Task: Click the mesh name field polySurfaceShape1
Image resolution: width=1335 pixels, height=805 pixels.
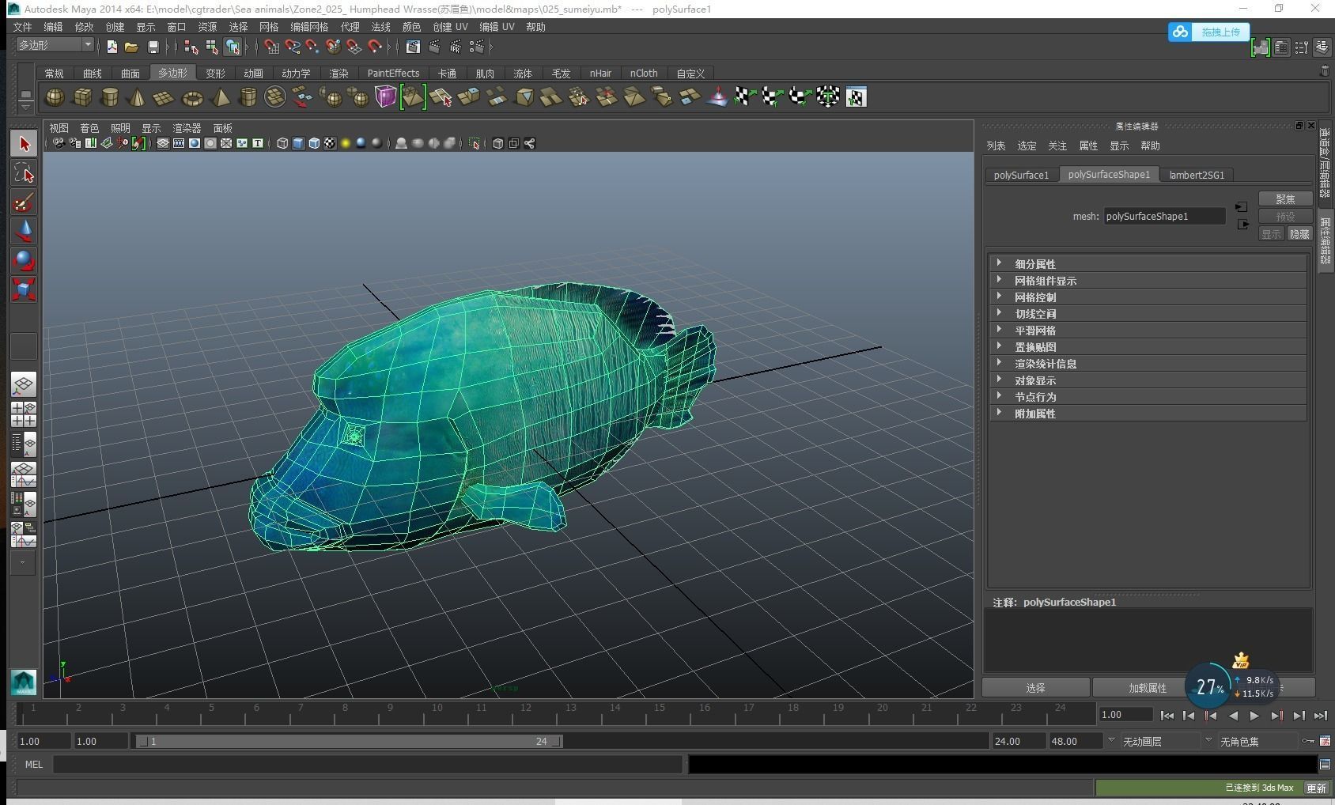Action: pos(1164,216)
